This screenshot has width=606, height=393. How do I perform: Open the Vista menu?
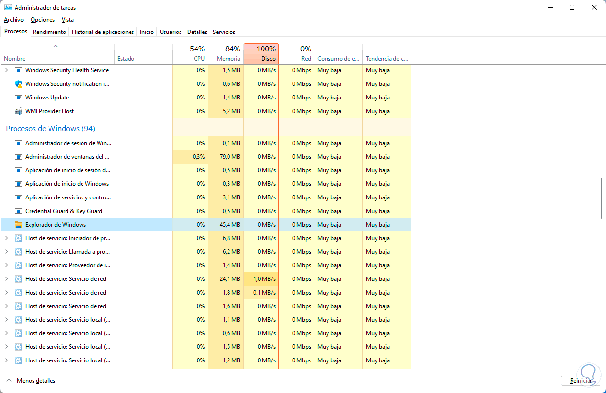[x=67, y=20]
